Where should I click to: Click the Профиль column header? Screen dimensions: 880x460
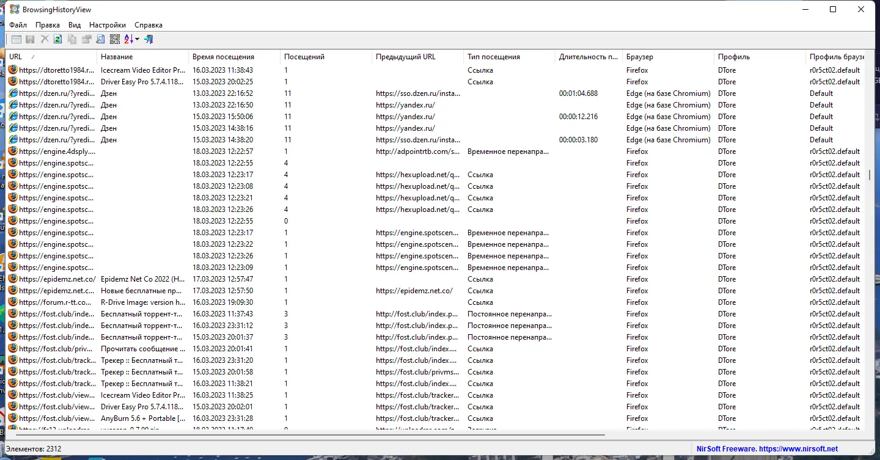(760, 57)
